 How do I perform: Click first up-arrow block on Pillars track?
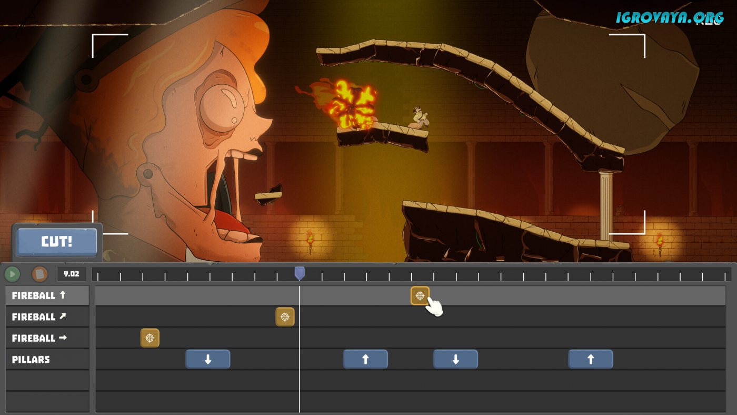365,359
